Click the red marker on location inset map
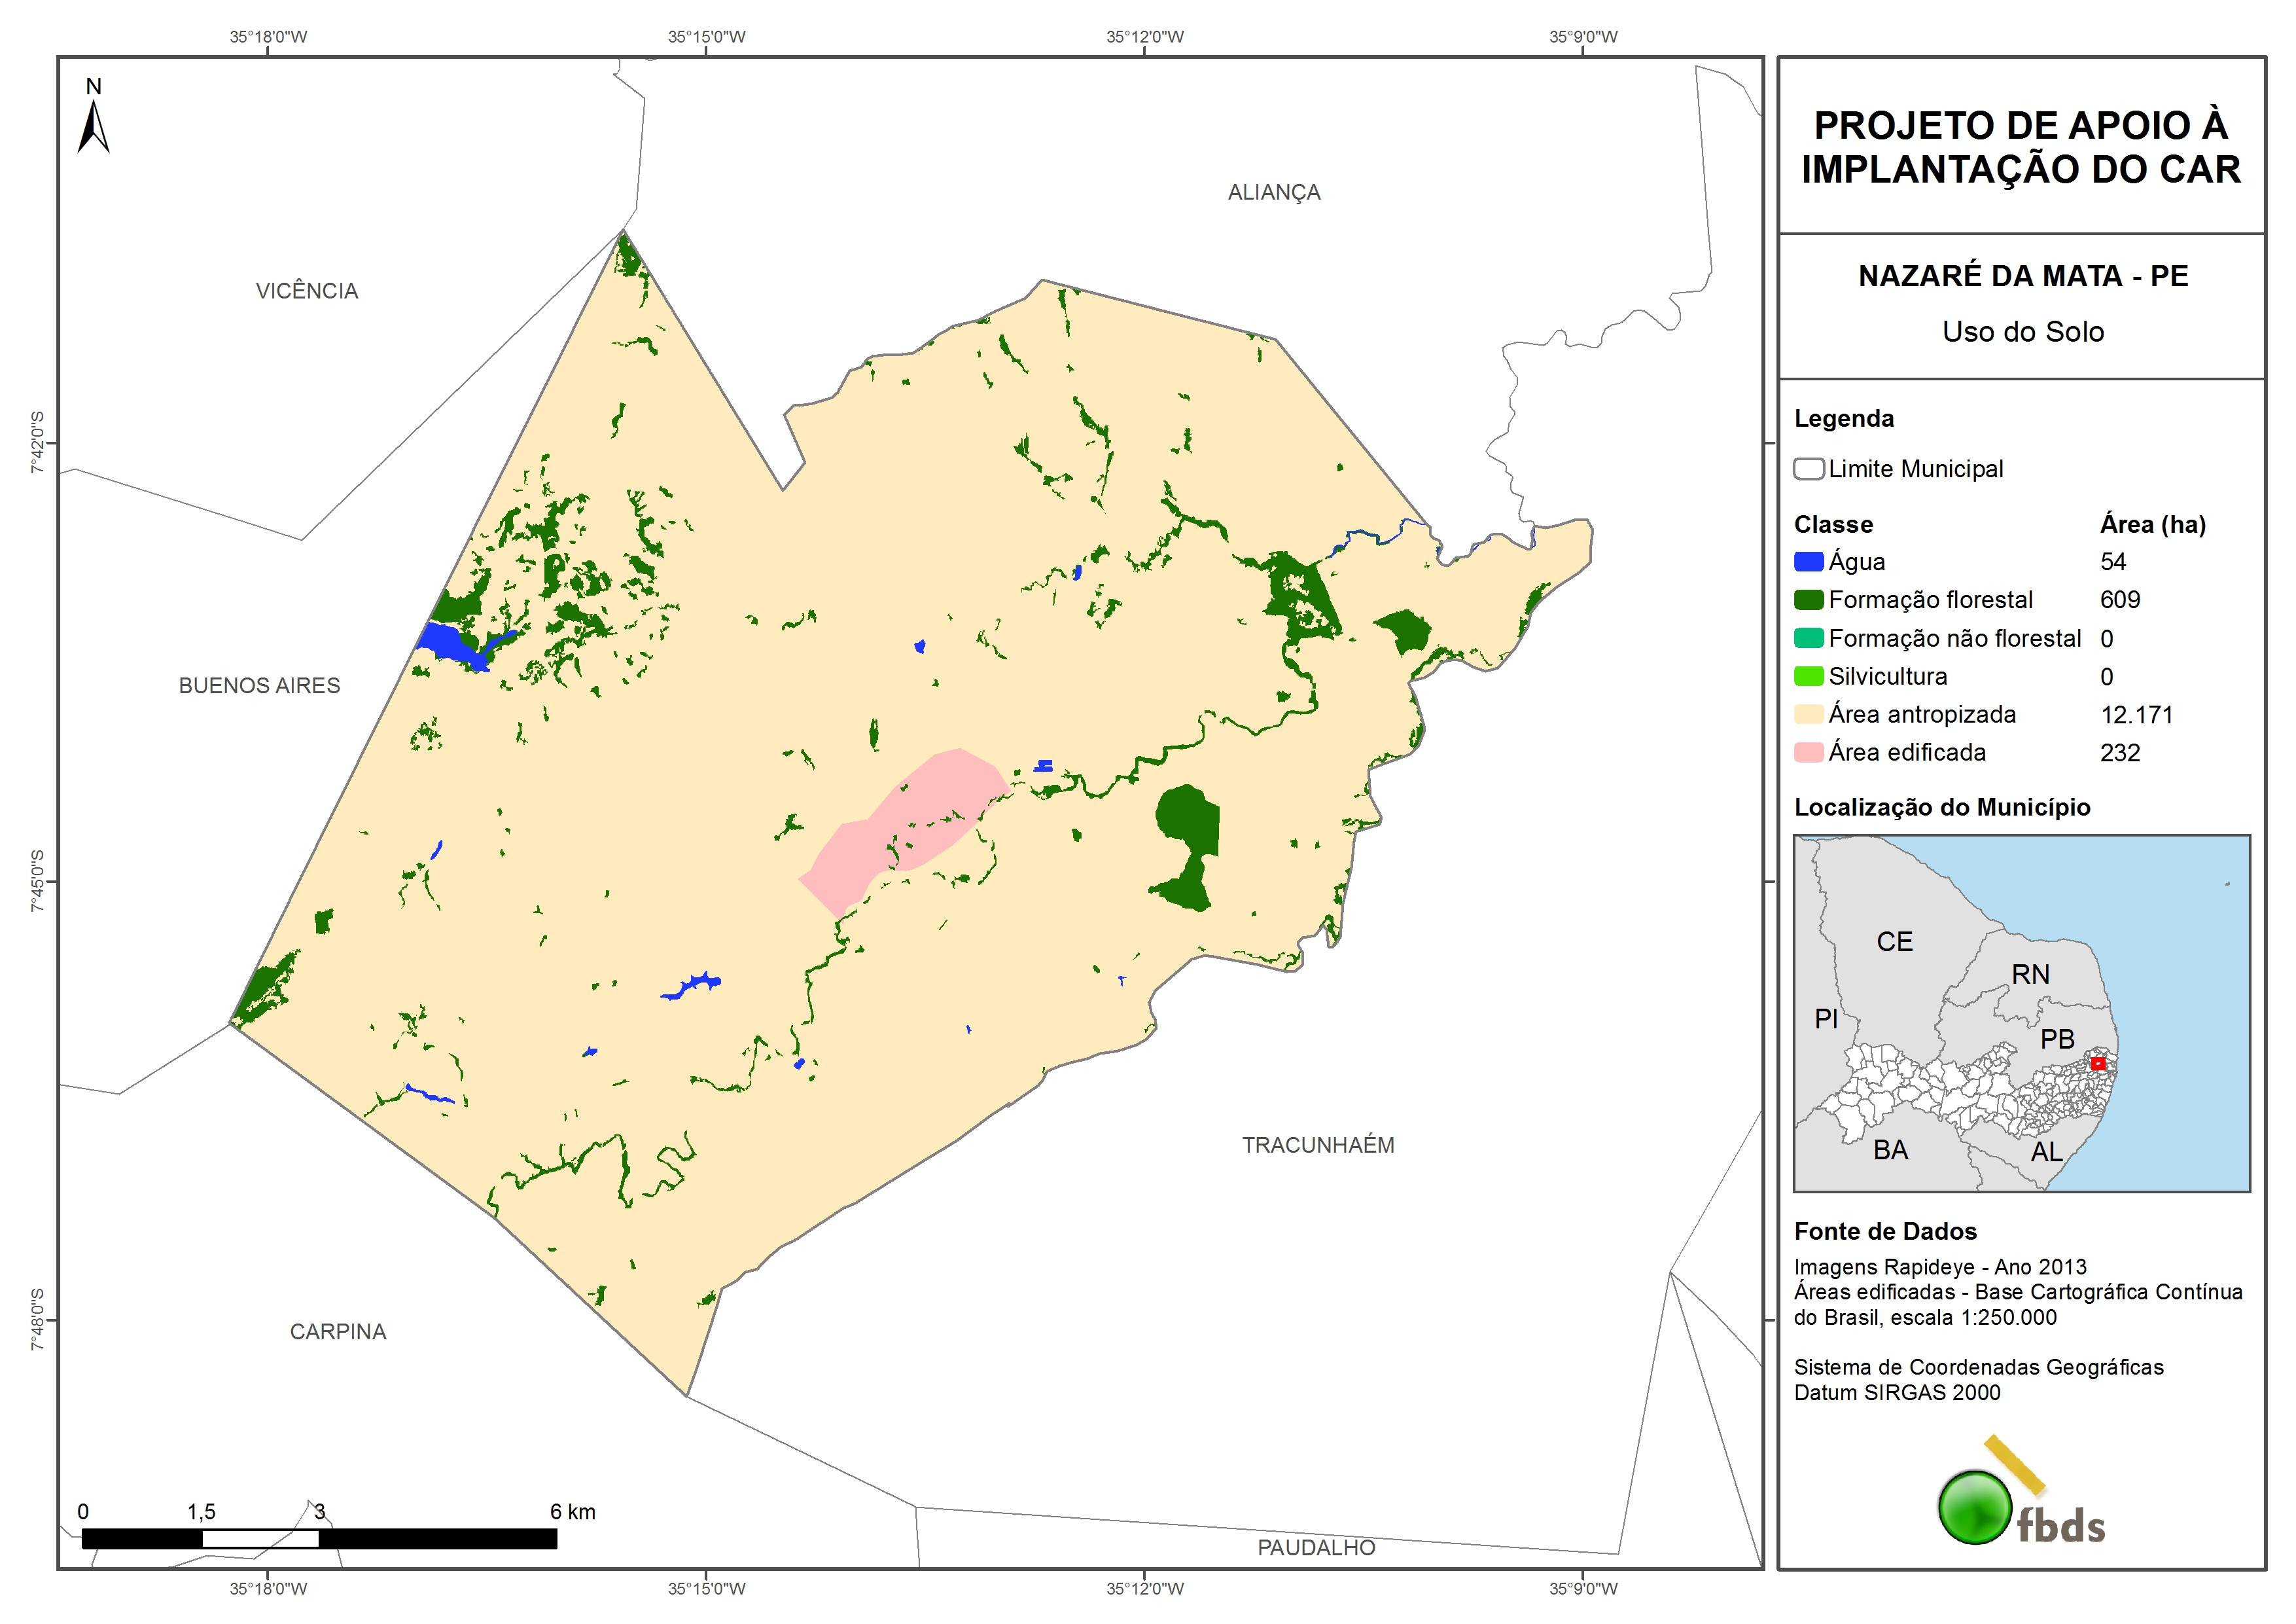Viewport: 2296px width, 1624px height. tap(2098, 1064)
